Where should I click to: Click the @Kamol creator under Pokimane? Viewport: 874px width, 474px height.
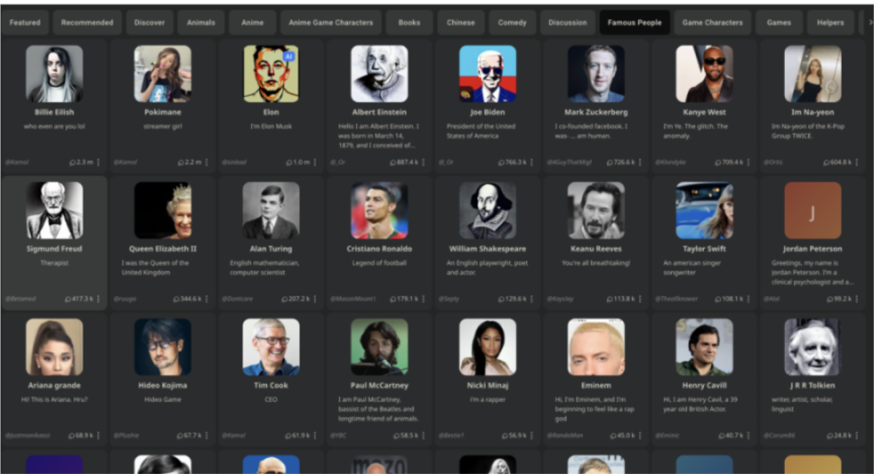point(125,162)
